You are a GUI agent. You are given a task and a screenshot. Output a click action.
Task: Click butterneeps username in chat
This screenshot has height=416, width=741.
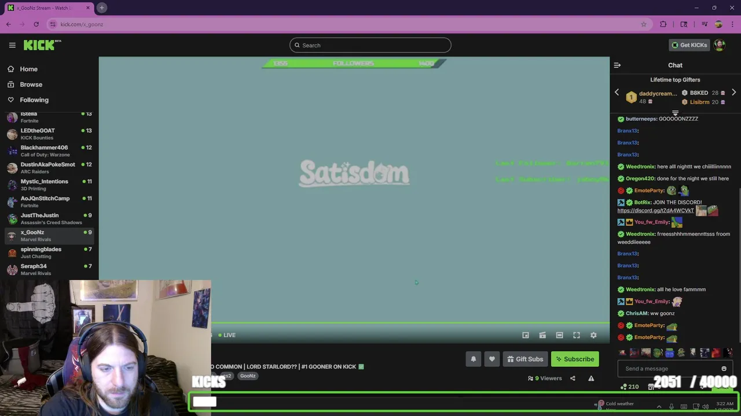pos(641,119)
